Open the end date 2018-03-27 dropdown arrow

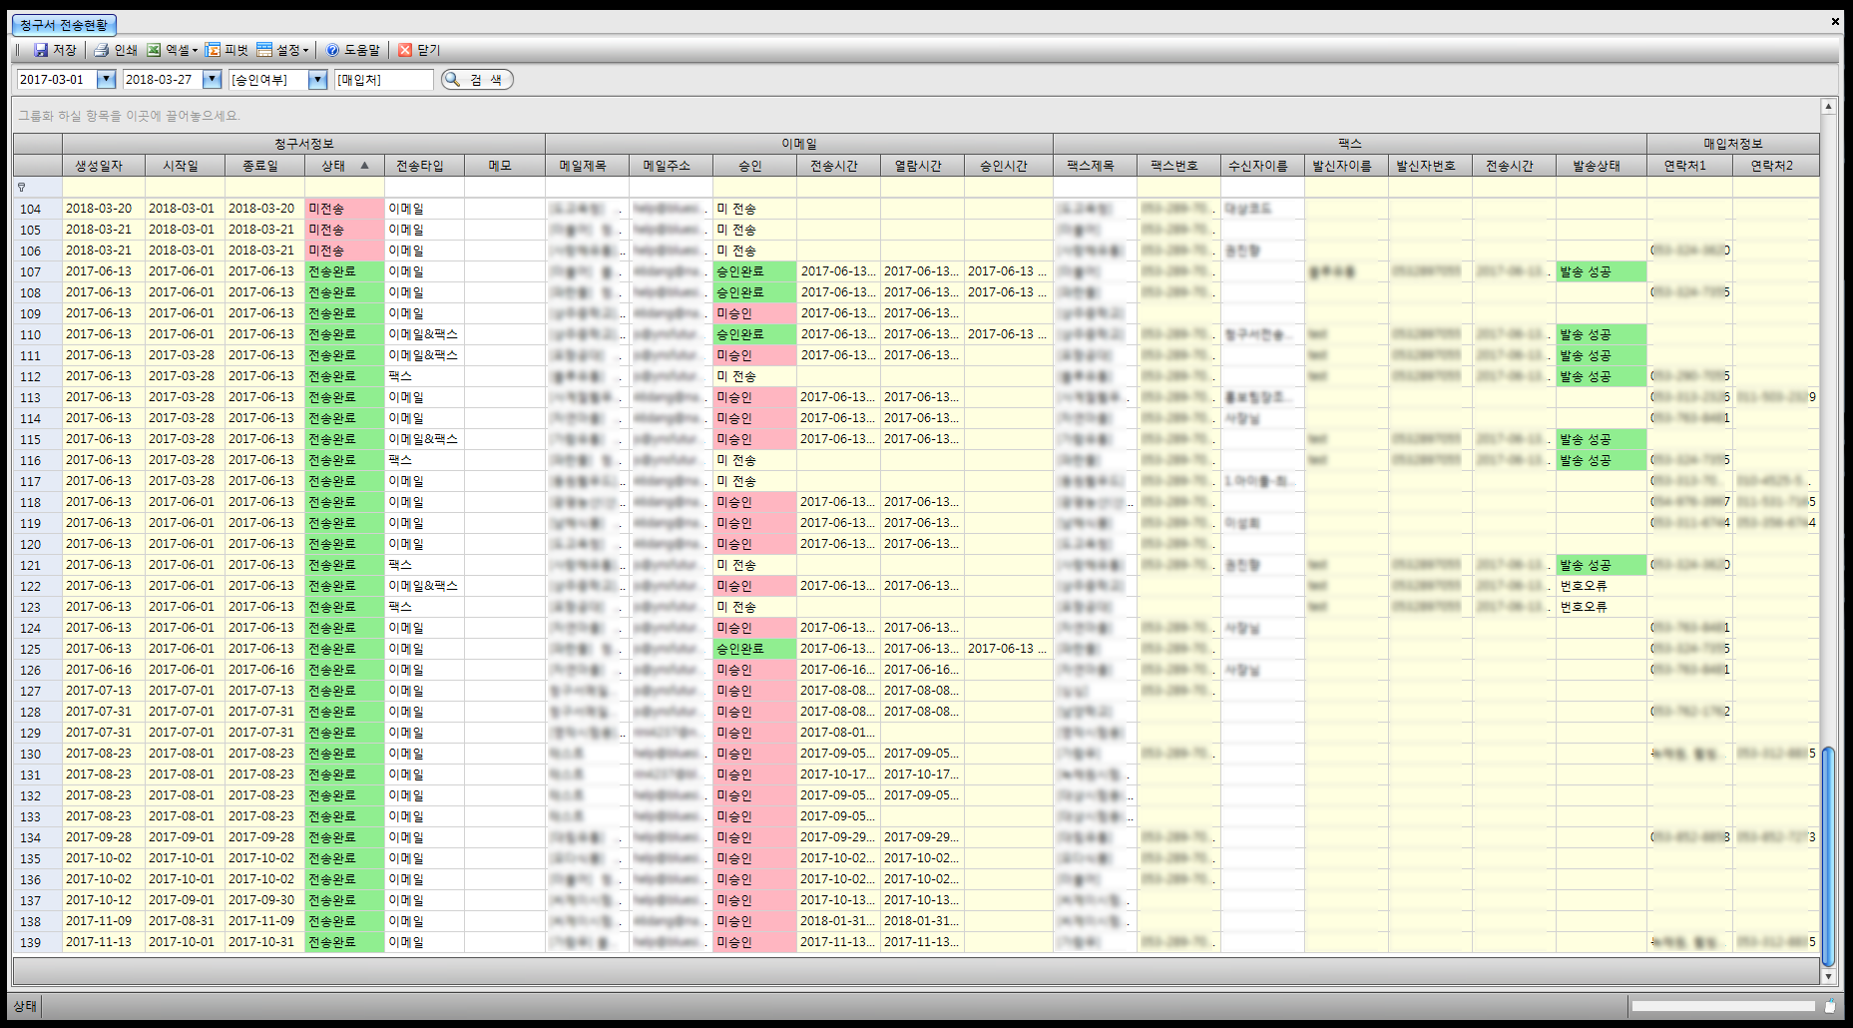212,80
